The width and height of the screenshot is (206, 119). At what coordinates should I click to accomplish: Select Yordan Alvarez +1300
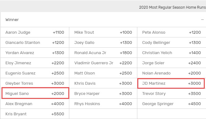tap(35, 53)
